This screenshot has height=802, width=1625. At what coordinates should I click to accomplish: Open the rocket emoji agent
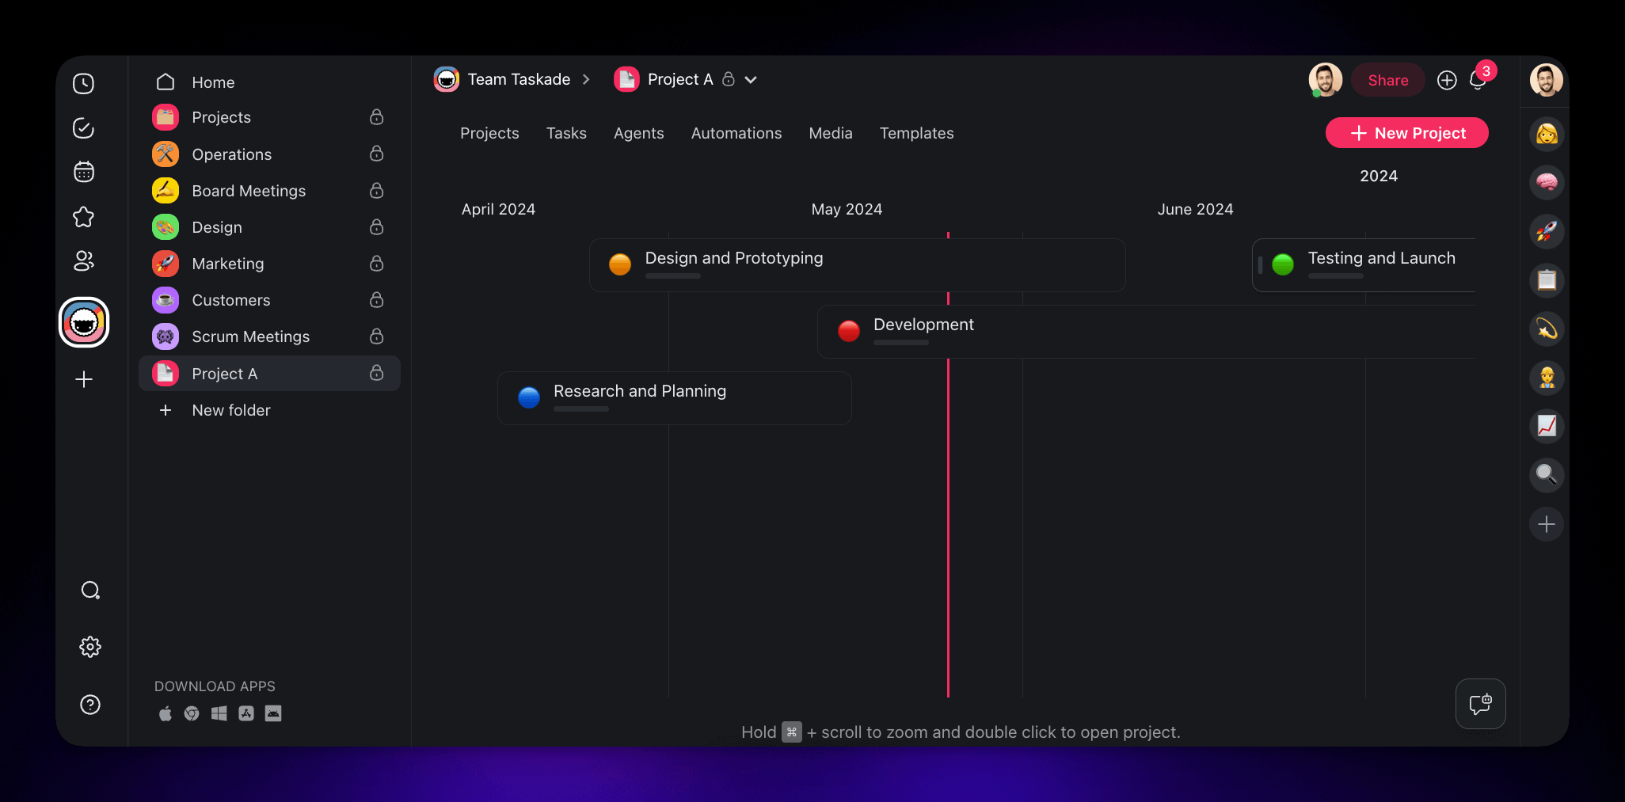pyautogui.click(x=1546, y=231)
